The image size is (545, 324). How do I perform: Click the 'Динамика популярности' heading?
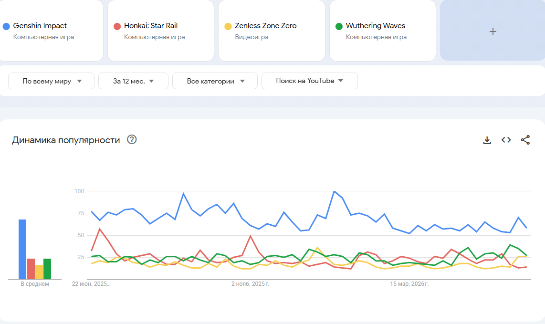pos(66,140)
